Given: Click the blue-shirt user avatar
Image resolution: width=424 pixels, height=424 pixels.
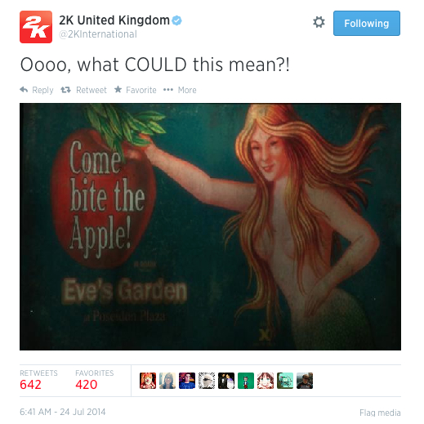Looking at the screenshot, I should (187, 381).
